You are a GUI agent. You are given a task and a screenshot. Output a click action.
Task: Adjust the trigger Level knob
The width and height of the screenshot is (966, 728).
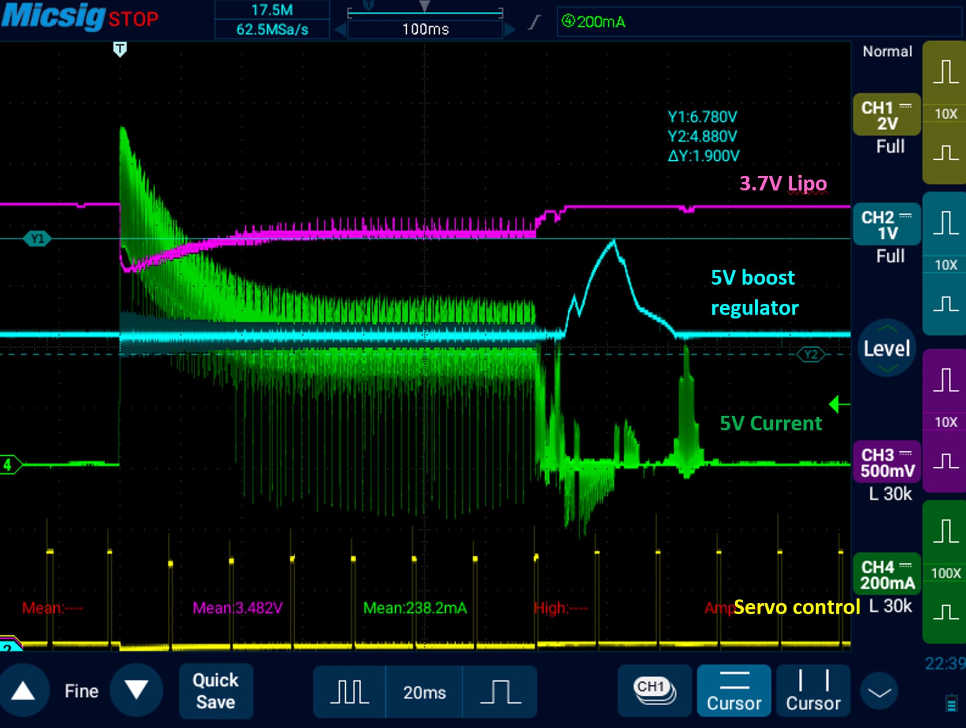pyautogui.click(x=886, y=348)
